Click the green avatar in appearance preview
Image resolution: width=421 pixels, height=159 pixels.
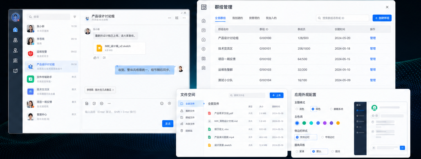pyautogui.click(x=374, y=108)
